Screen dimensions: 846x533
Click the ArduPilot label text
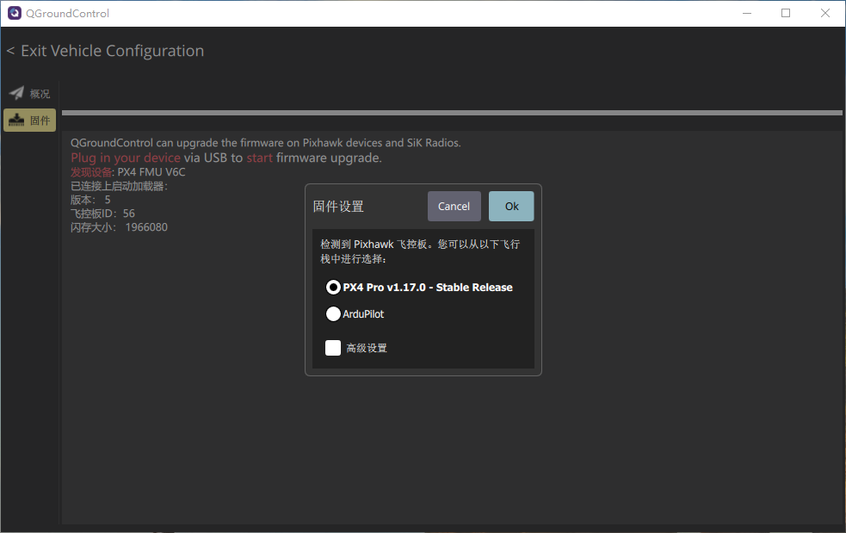tap(363, 313)
